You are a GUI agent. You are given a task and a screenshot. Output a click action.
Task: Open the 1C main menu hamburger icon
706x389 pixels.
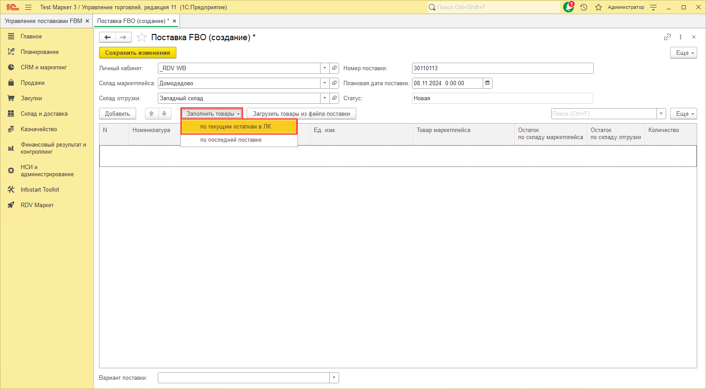tap(28, 7)
